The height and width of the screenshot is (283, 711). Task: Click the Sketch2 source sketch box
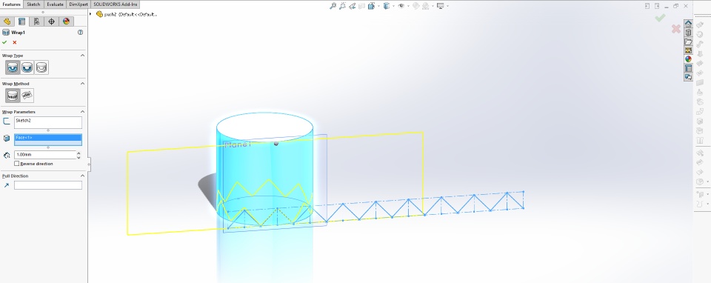[x=48, y=122]
